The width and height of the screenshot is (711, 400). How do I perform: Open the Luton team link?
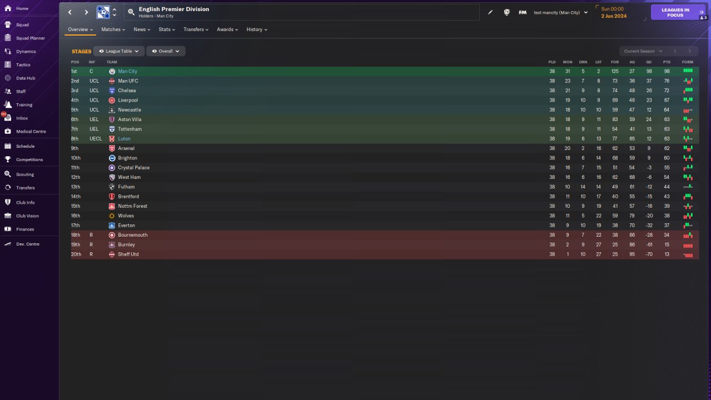point(124,139)
